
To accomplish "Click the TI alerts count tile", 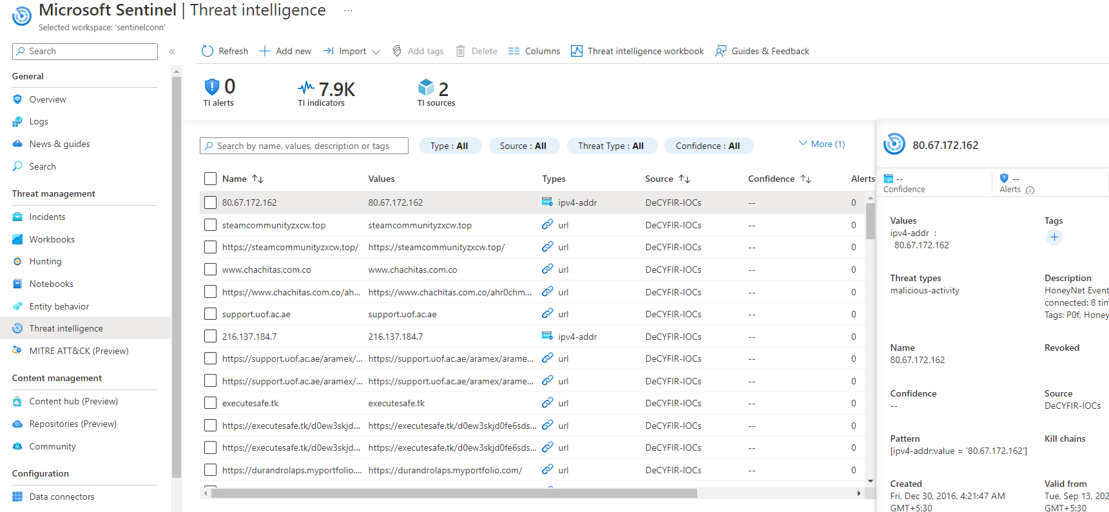I will coord(220,92).
